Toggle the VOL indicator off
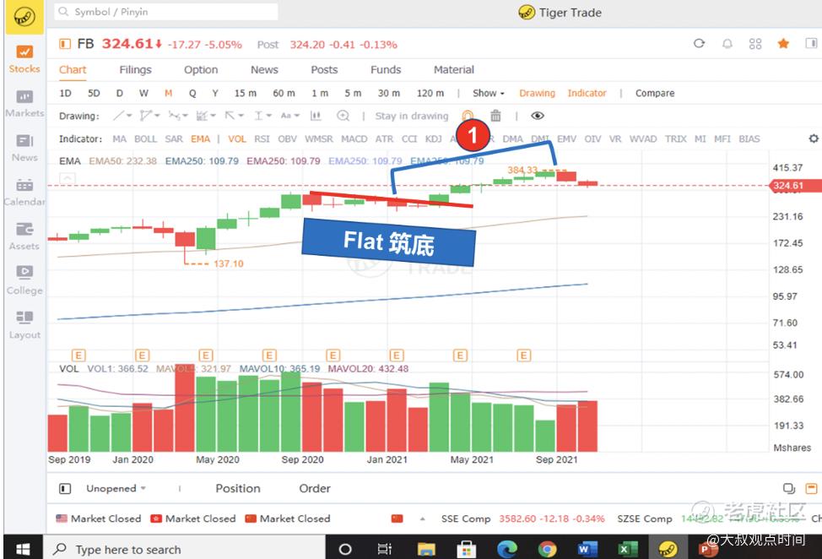Screen dimensions: 822x559 (x=237, y=139)
